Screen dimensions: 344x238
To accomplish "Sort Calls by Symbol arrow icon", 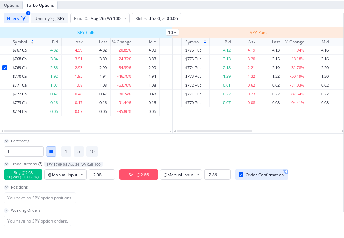I will [x=32, y=42].
